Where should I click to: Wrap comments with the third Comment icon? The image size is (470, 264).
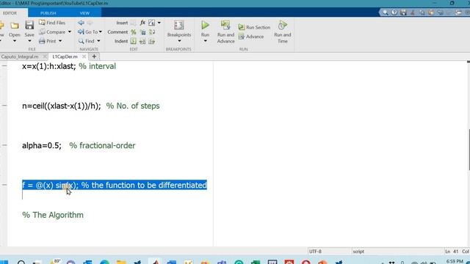(x=152, y=32)
